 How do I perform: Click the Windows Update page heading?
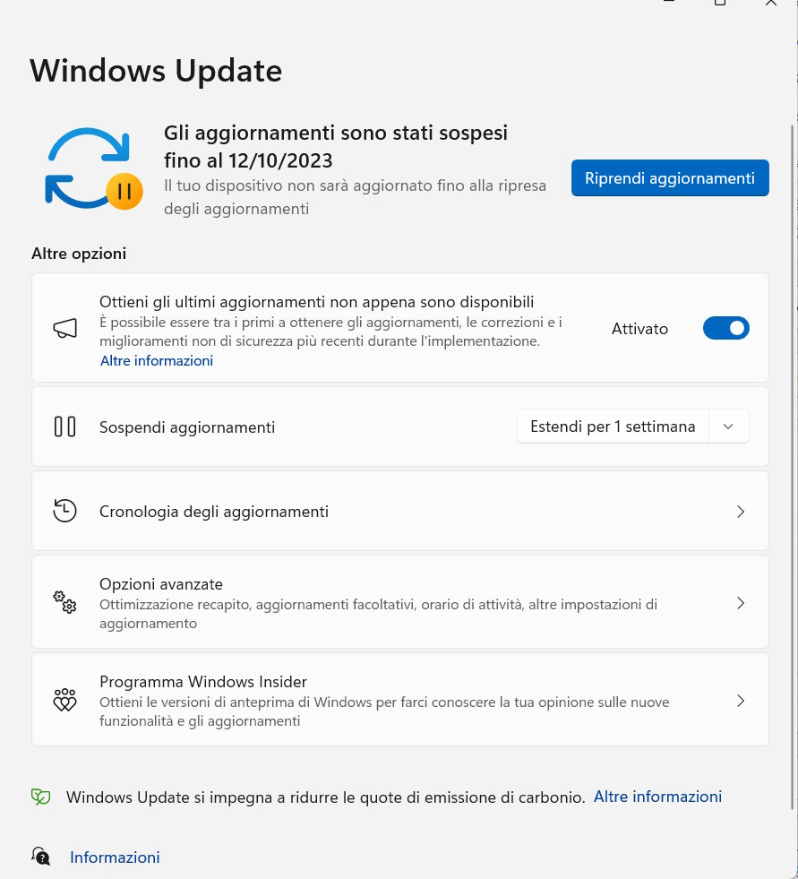pos(156,71)
